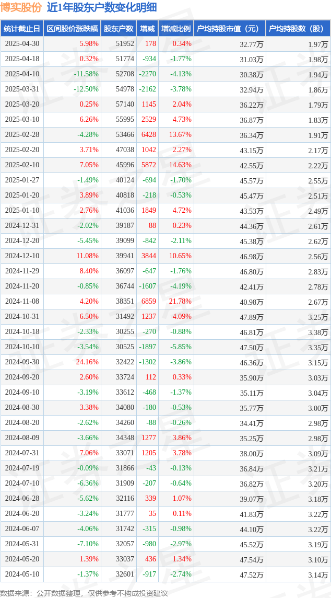
Task: Click the 区间股价涨跌幅 column header
Action: 73,29
